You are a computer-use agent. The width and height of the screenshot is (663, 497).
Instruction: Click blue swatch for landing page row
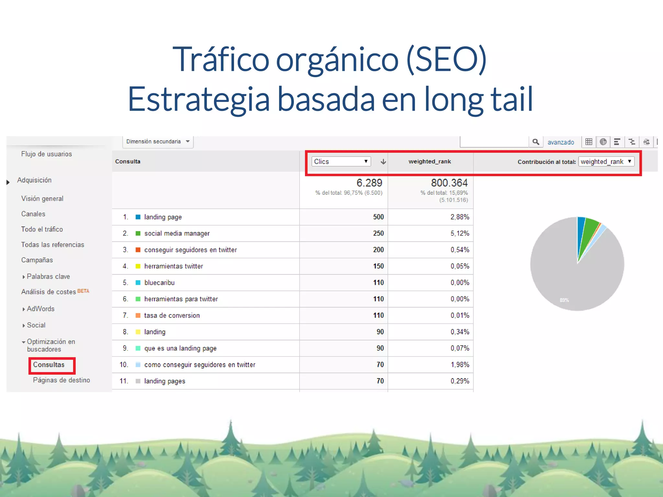point(138,217)
